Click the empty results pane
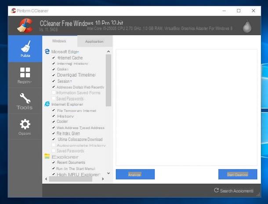This screenshot has width=268, height=204. point(186,108)
